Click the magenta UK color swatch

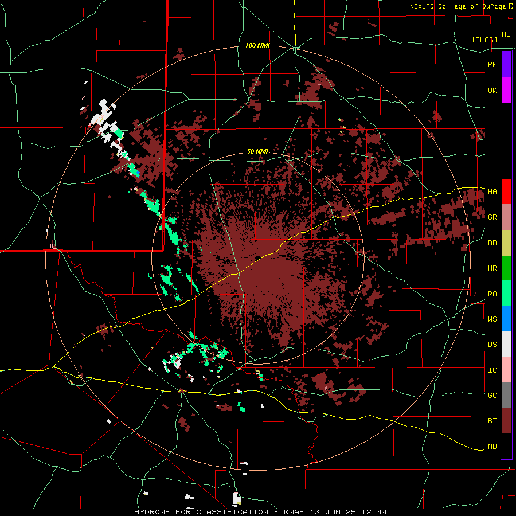(x=506, y=90)
